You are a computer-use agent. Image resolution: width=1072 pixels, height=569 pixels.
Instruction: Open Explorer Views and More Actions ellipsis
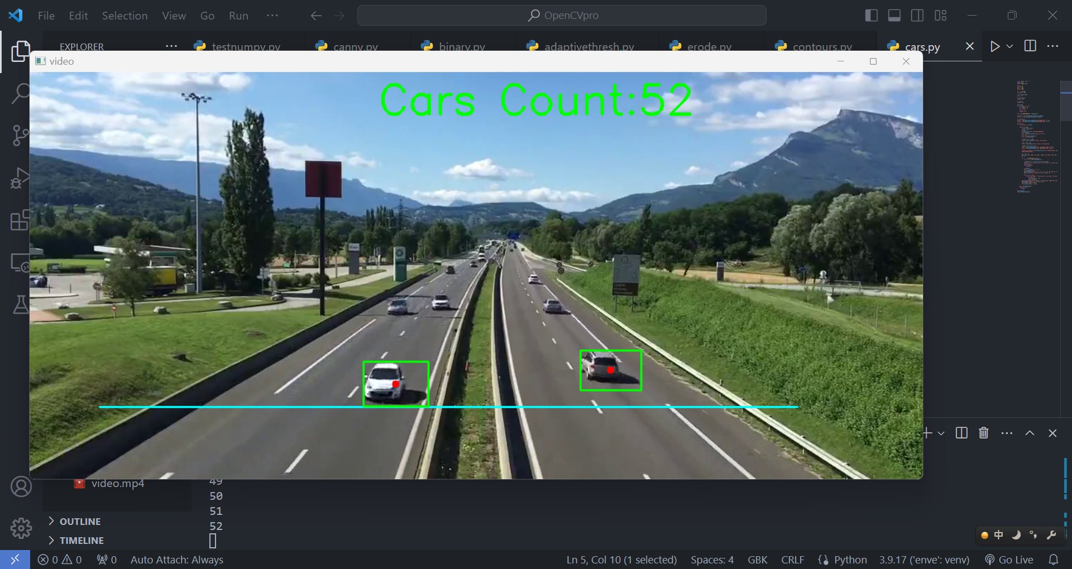click(171, 46)
